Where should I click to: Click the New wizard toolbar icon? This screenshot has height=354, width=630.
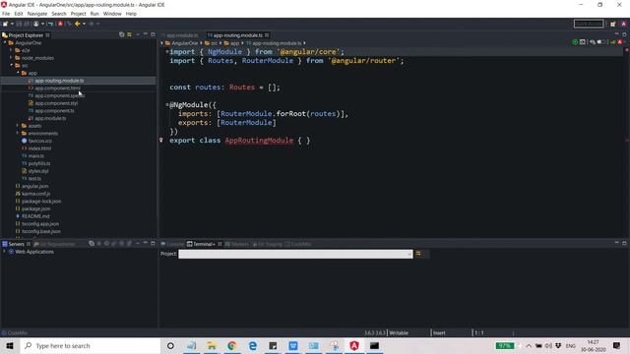click(x=6, y=24)
